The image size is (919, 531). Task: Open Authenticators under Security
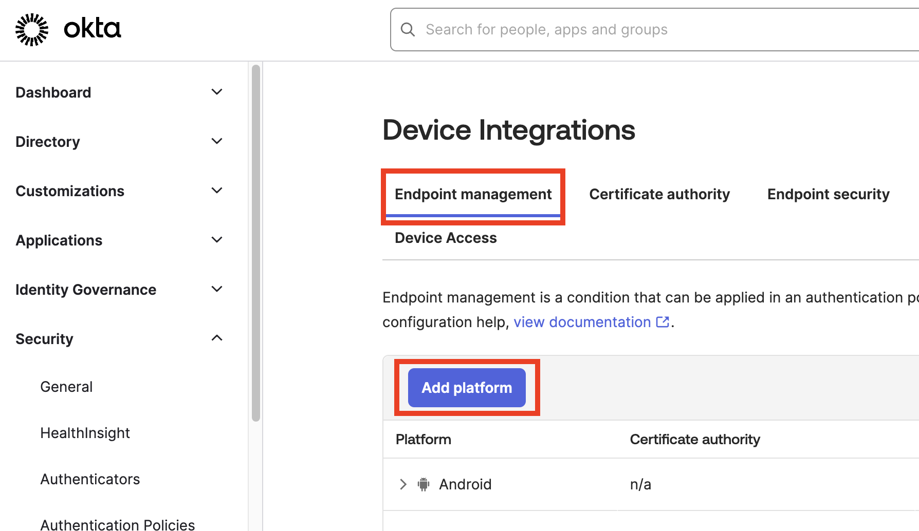click(90, 479)
